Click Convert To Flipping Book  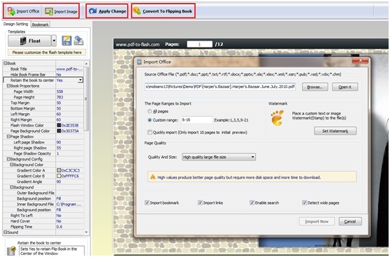[x=163, y=11]
